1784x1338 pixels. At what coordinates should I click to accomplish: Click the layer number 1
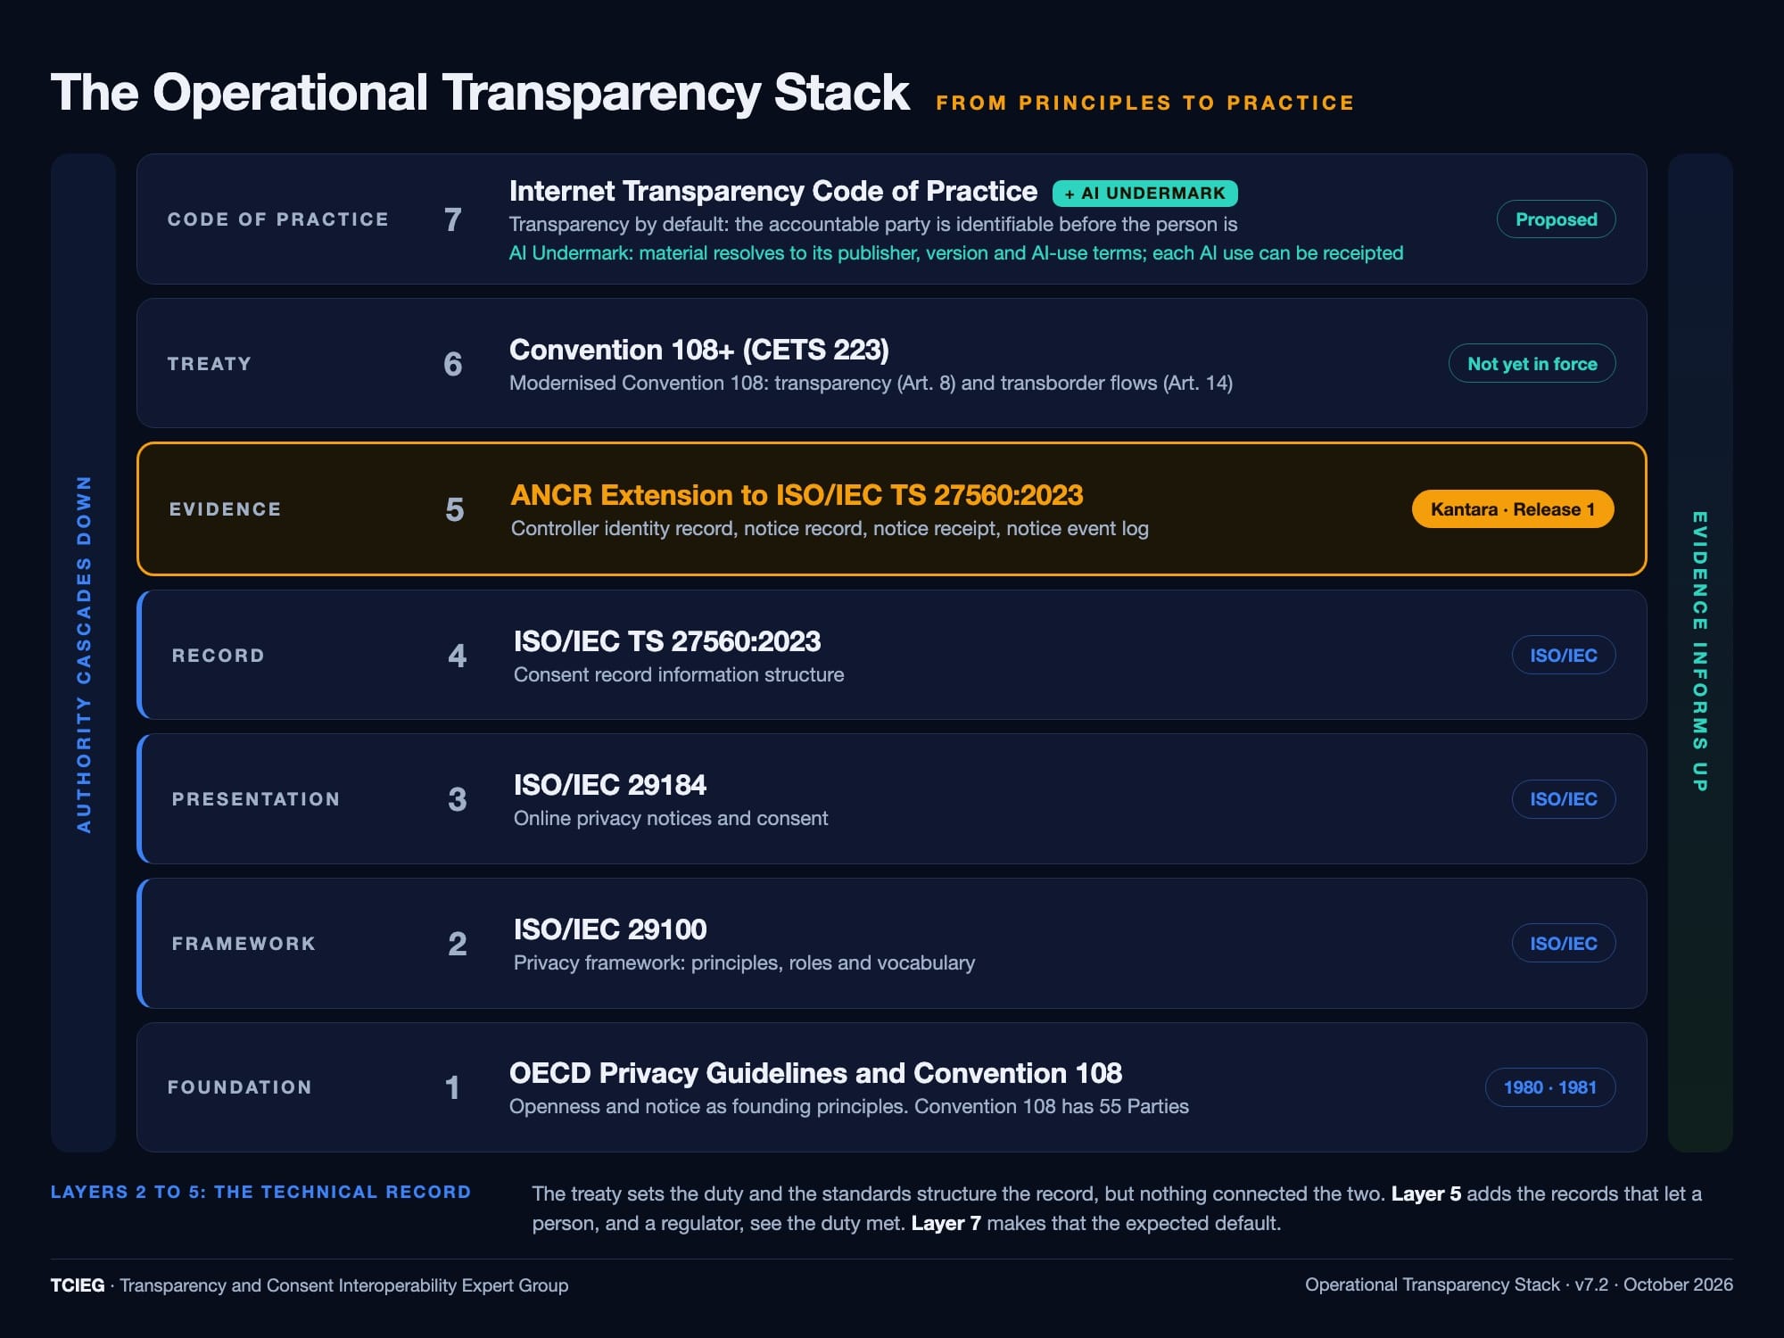click(453, 1088)
